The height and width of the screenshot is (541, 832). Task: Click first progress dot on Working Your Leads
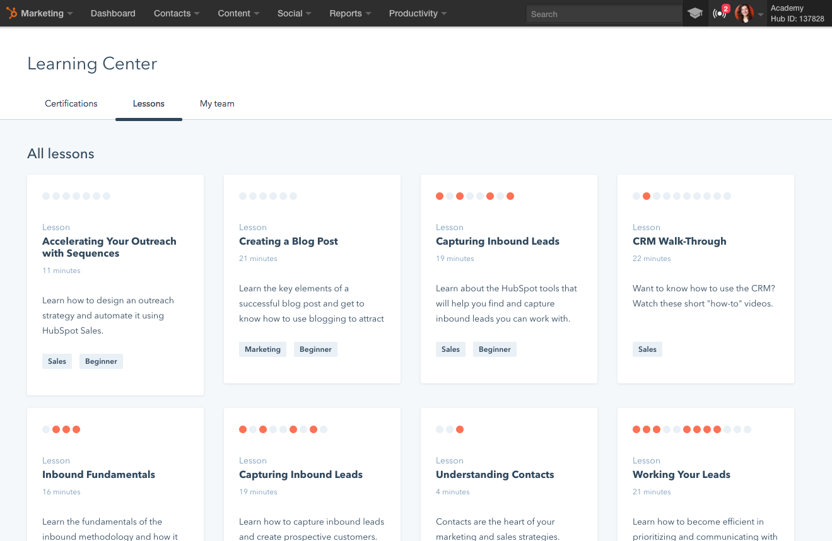(x=636, y=429)
